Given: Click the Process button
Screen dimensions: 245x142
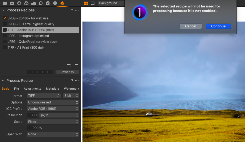Looking at the screenshot, I should (x=68, y=72).
